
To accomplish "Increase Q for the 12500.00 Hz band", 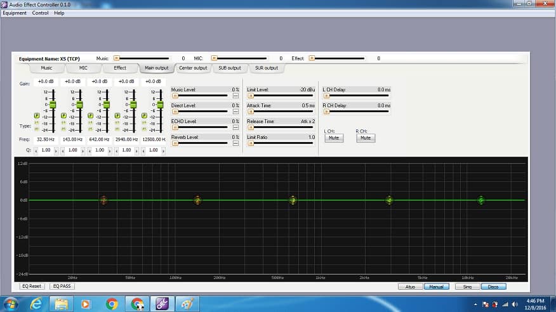I will (164, 151).
